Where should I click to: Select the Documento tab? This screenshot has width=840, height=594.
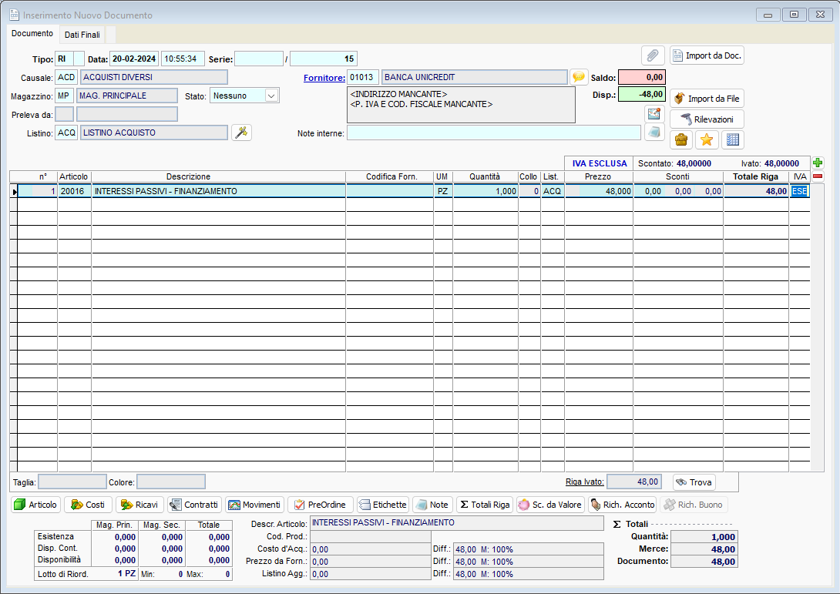(32, 34)
